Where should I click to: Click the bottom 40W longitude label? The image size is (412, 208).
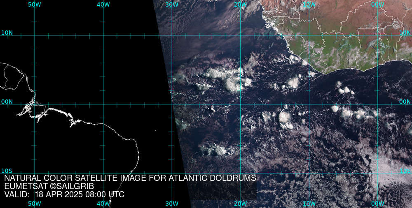pos(103,203)
